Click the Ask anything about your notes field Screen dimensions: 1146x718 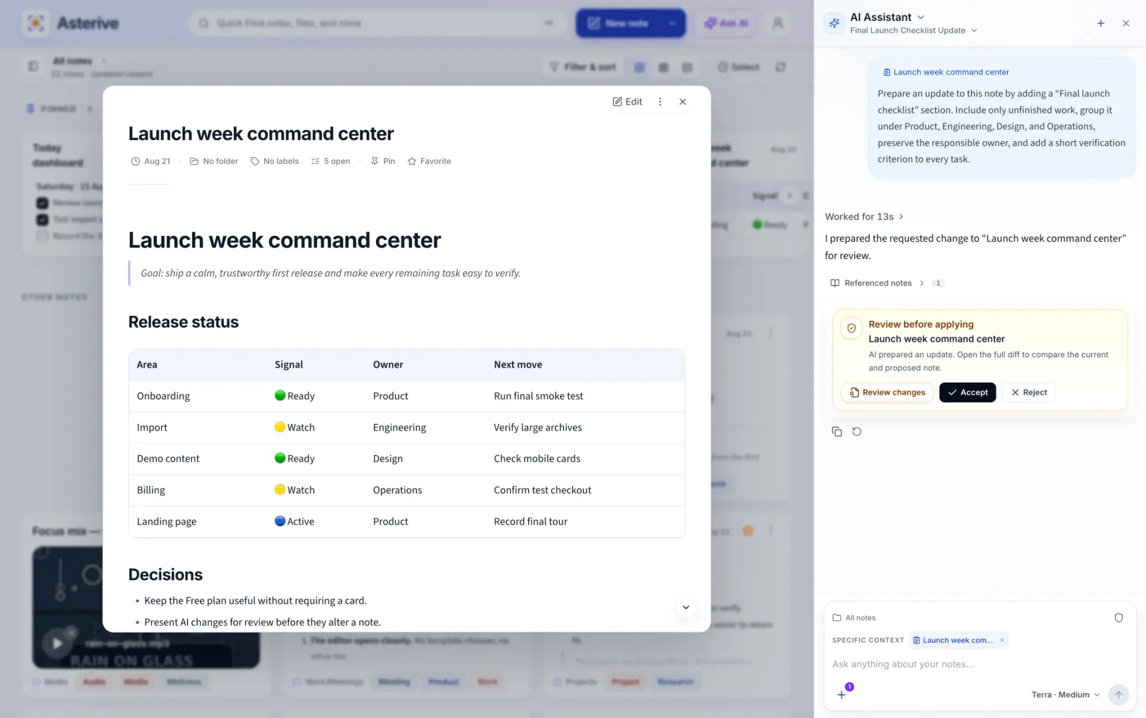[979, 664]
